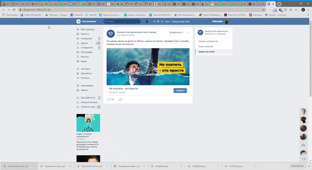The height and width of the screenshot is (170, 312).
Task: Click the Музыка note icon
Action: point(78,57)
